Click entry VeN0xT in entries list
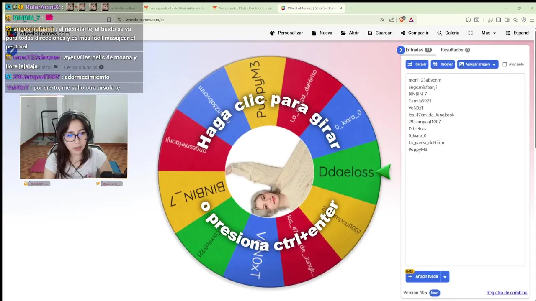This screenshot has height=301, width=536. [416, 108]
